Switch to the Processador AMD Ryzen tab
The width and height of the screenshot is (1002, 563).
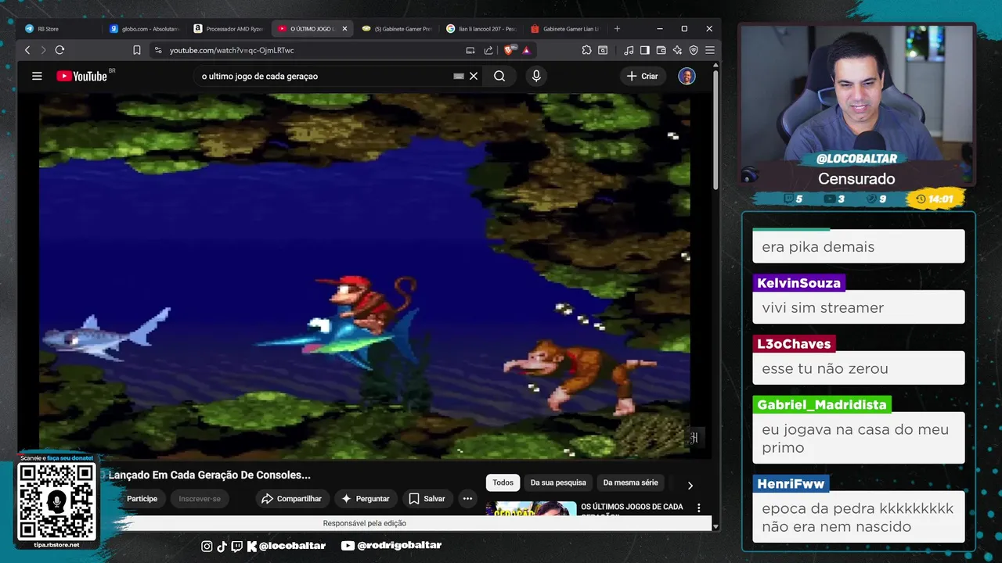[228, 29]
